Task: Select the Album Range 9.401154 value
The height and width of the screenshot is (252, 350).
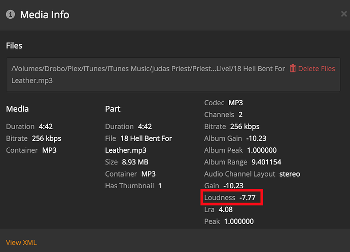Action: (x=266, y=162)
